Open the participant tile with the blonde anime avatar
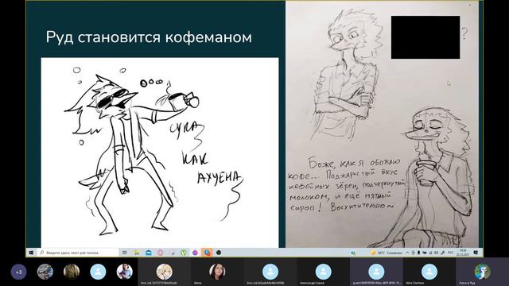The height and width of the screenshot is (286, 509). pos(165,272)
